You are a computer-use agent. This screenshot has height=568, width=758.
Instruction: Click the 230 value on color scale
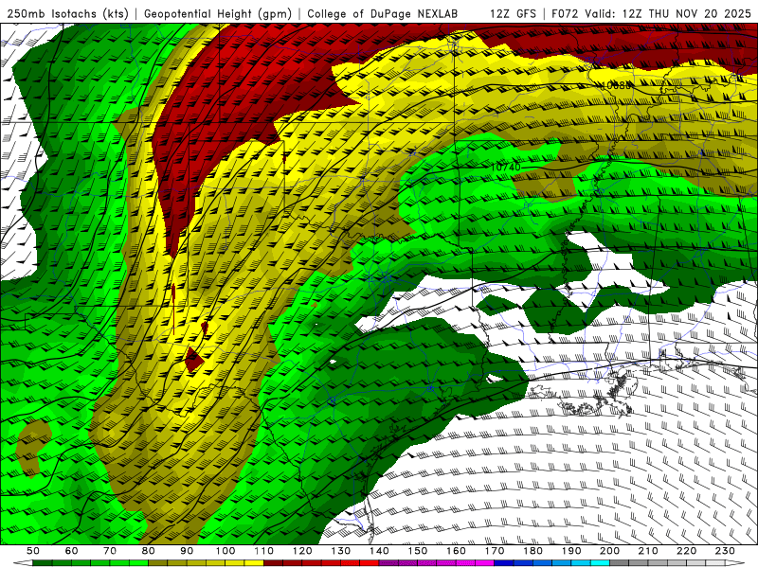725,551
